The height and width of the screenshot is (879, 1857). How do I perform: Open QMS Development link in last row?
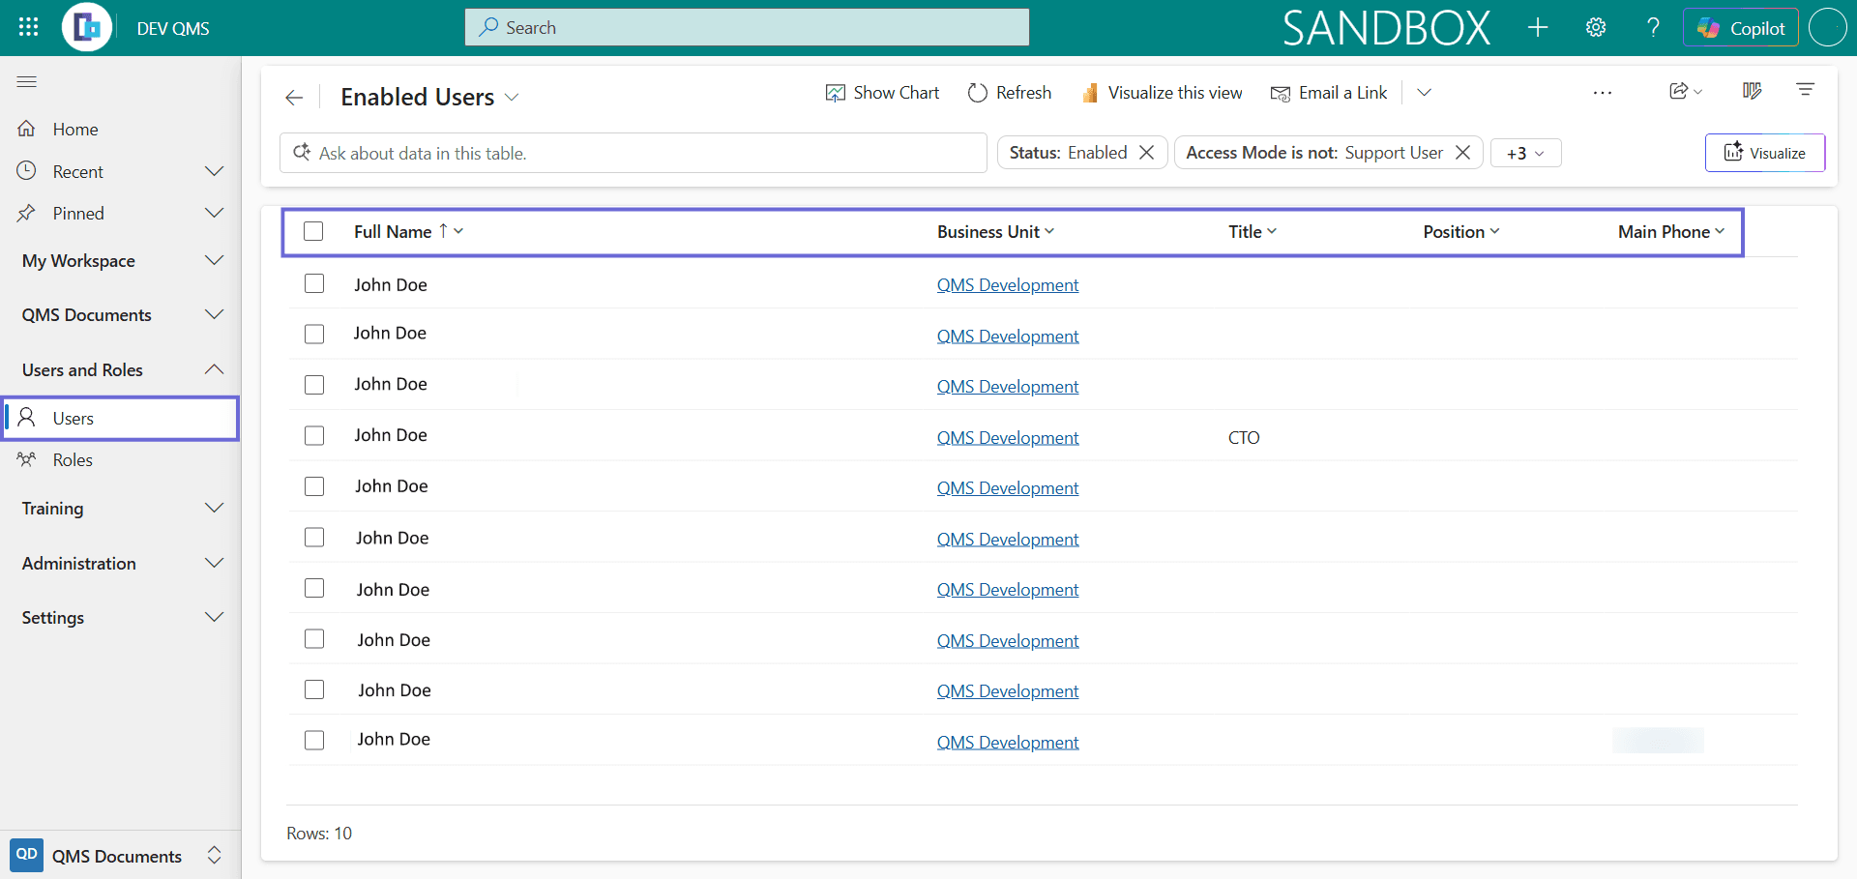pyautogui.click(x=1008, y=743)
